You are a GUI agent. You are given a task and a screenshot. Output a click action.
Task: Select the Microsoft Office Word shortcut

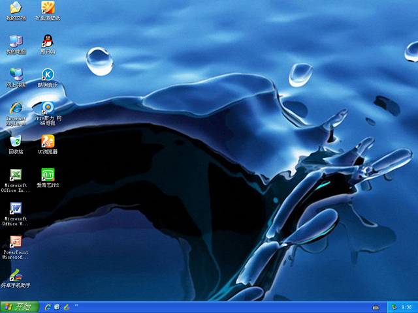16,208
